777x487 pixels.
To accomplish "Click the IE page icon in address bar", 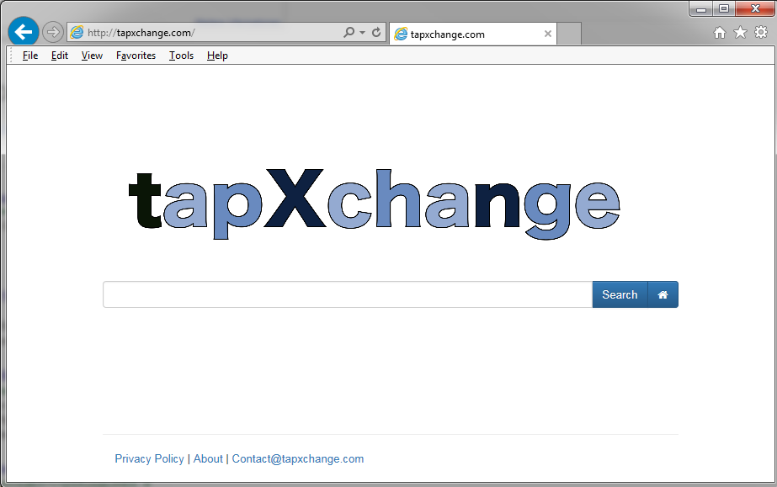I will point(77,33).
